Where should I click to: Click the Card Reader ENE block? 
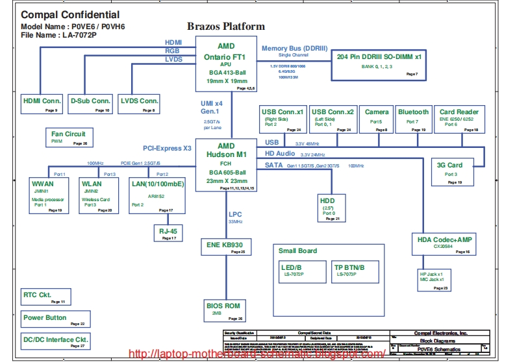pos(459,119)
